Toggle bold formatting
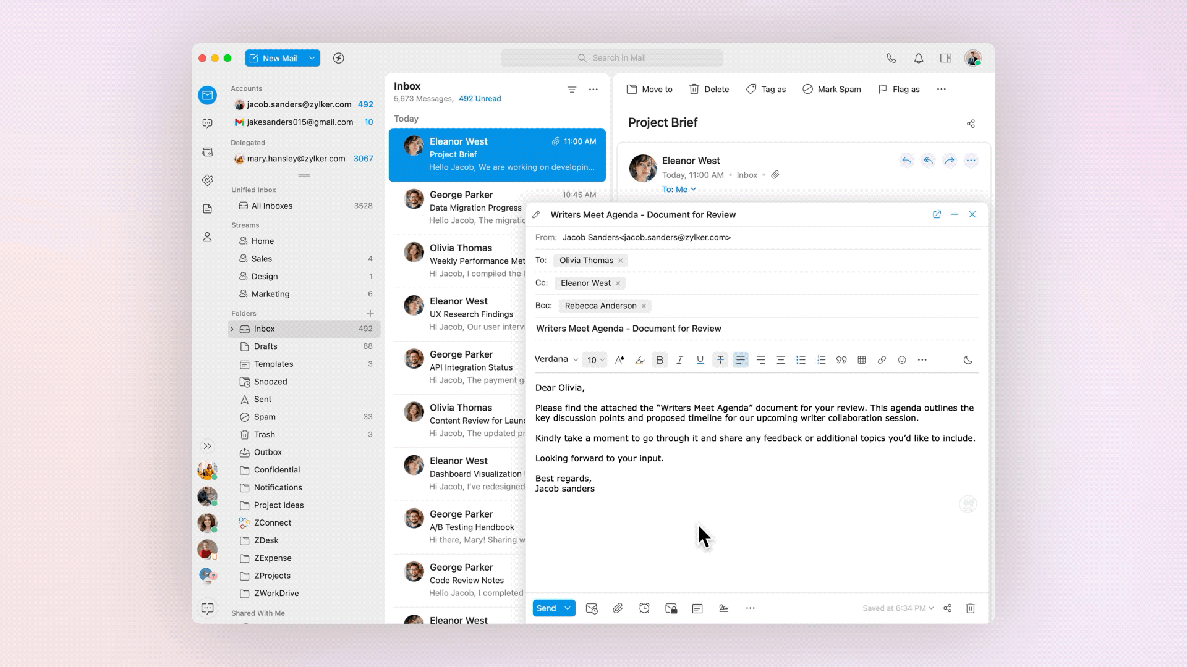This screenshot has height=667, width=1187. (x=660, y=360)
